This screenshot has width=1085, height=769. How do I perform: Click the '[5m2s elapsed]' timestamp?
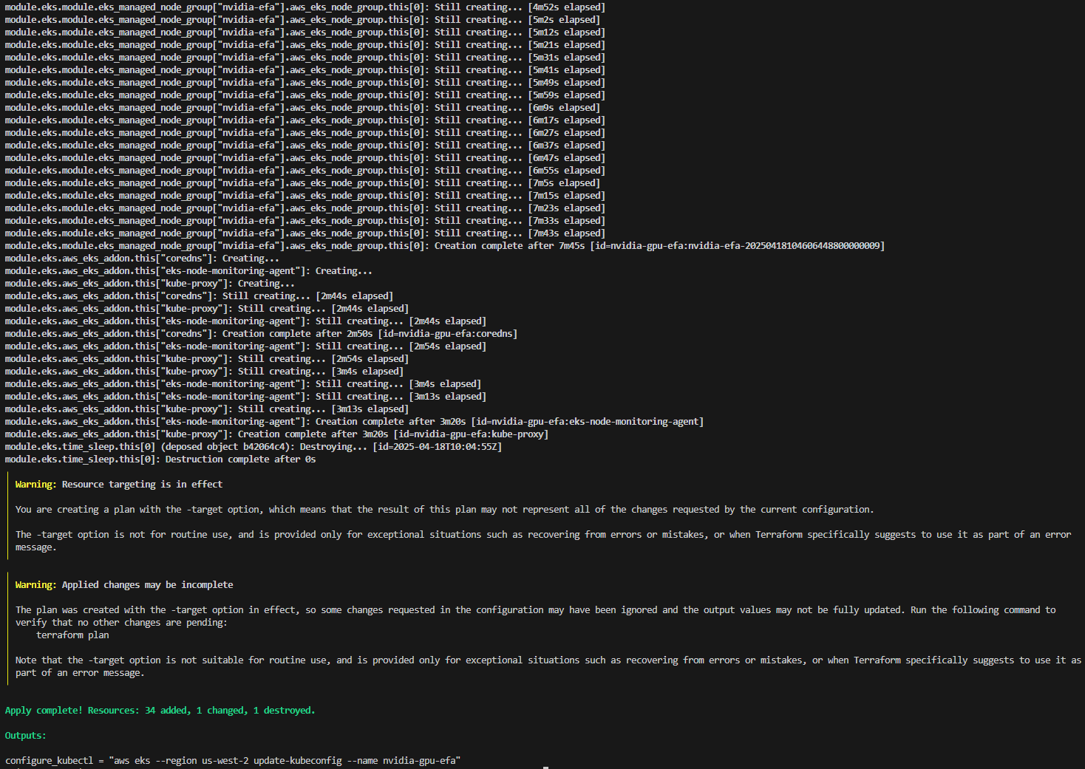click(564, 20)
